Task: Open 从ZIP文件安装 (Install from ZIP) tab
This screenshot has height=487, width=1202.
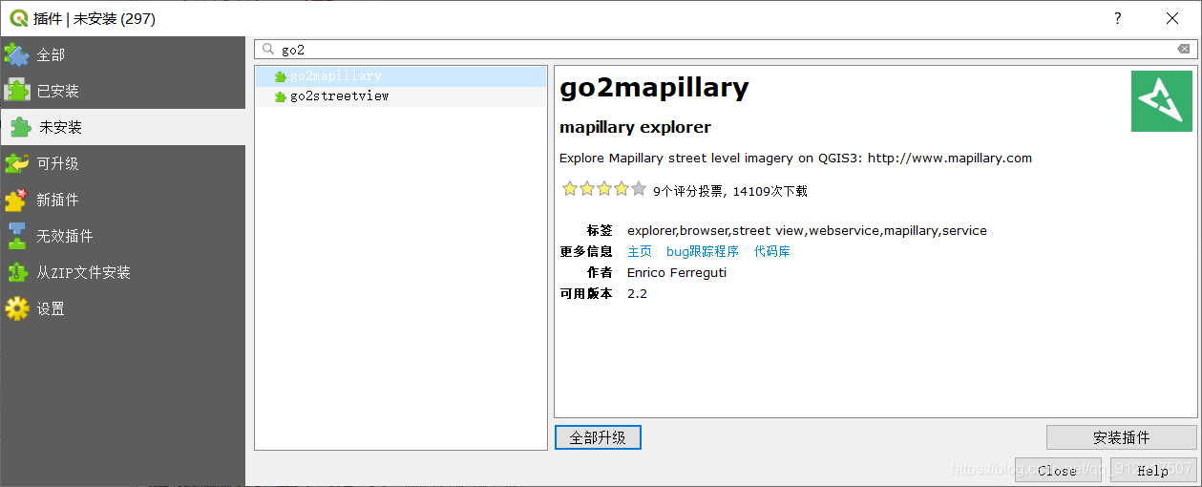Action: point(122,272)
